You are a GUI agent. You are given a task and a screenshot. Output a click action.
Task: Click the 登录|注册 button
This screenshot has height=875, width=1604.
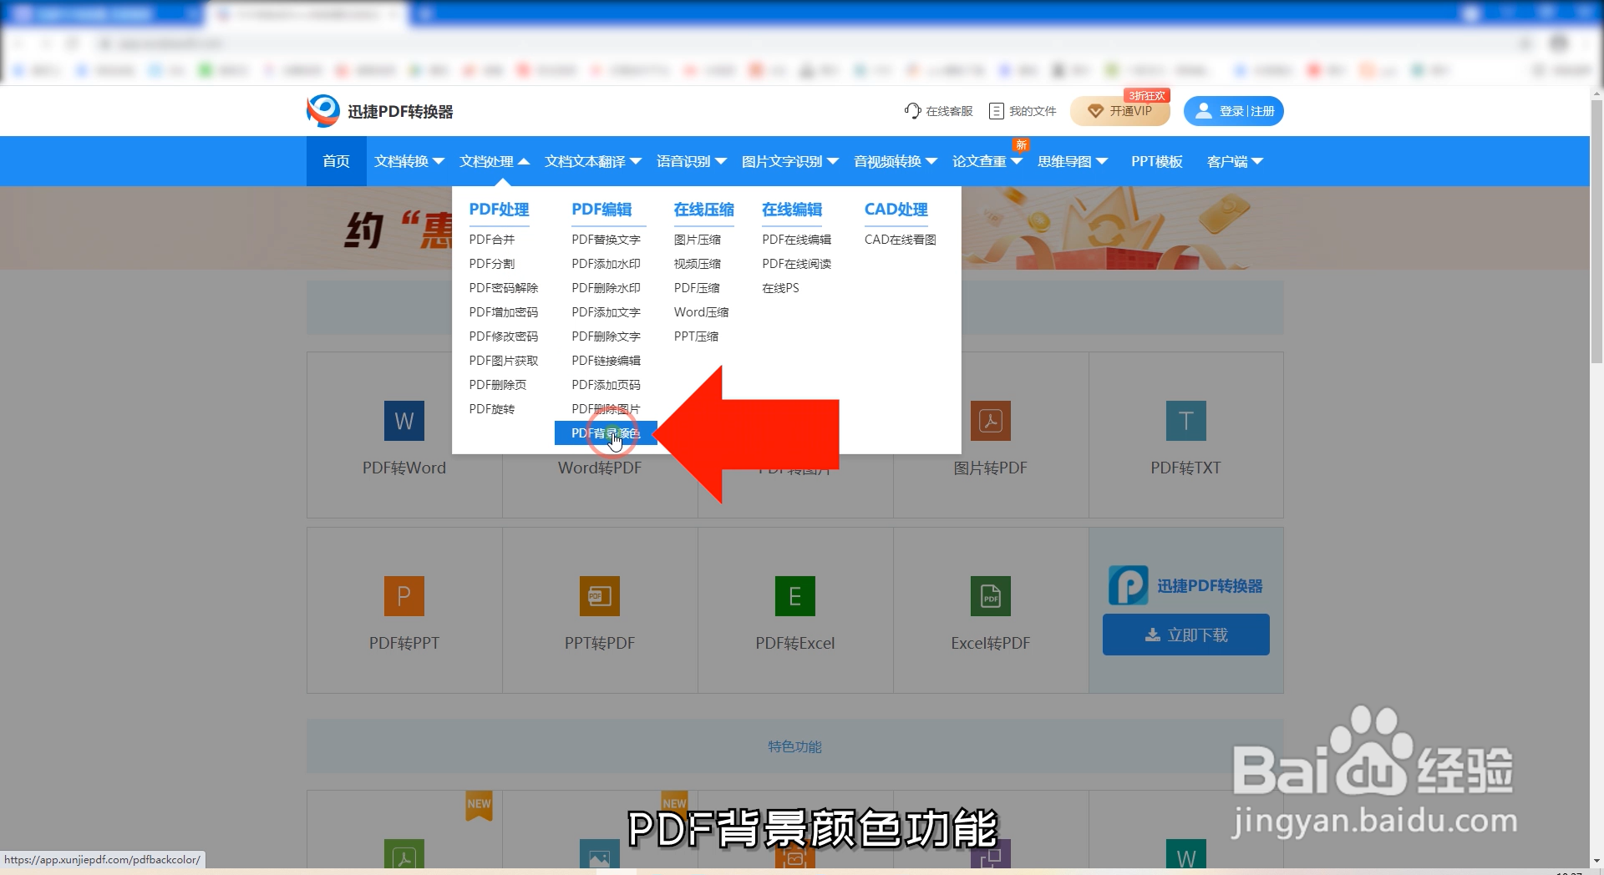1234,111
